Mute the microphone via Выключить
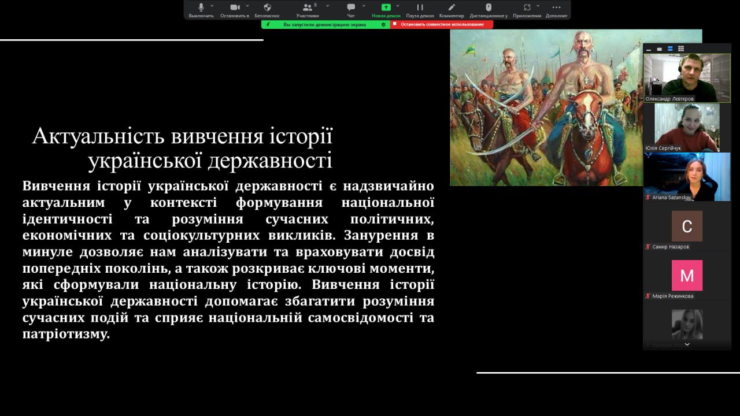This screenshot has width=740, height=416. (x=201, y=10)
